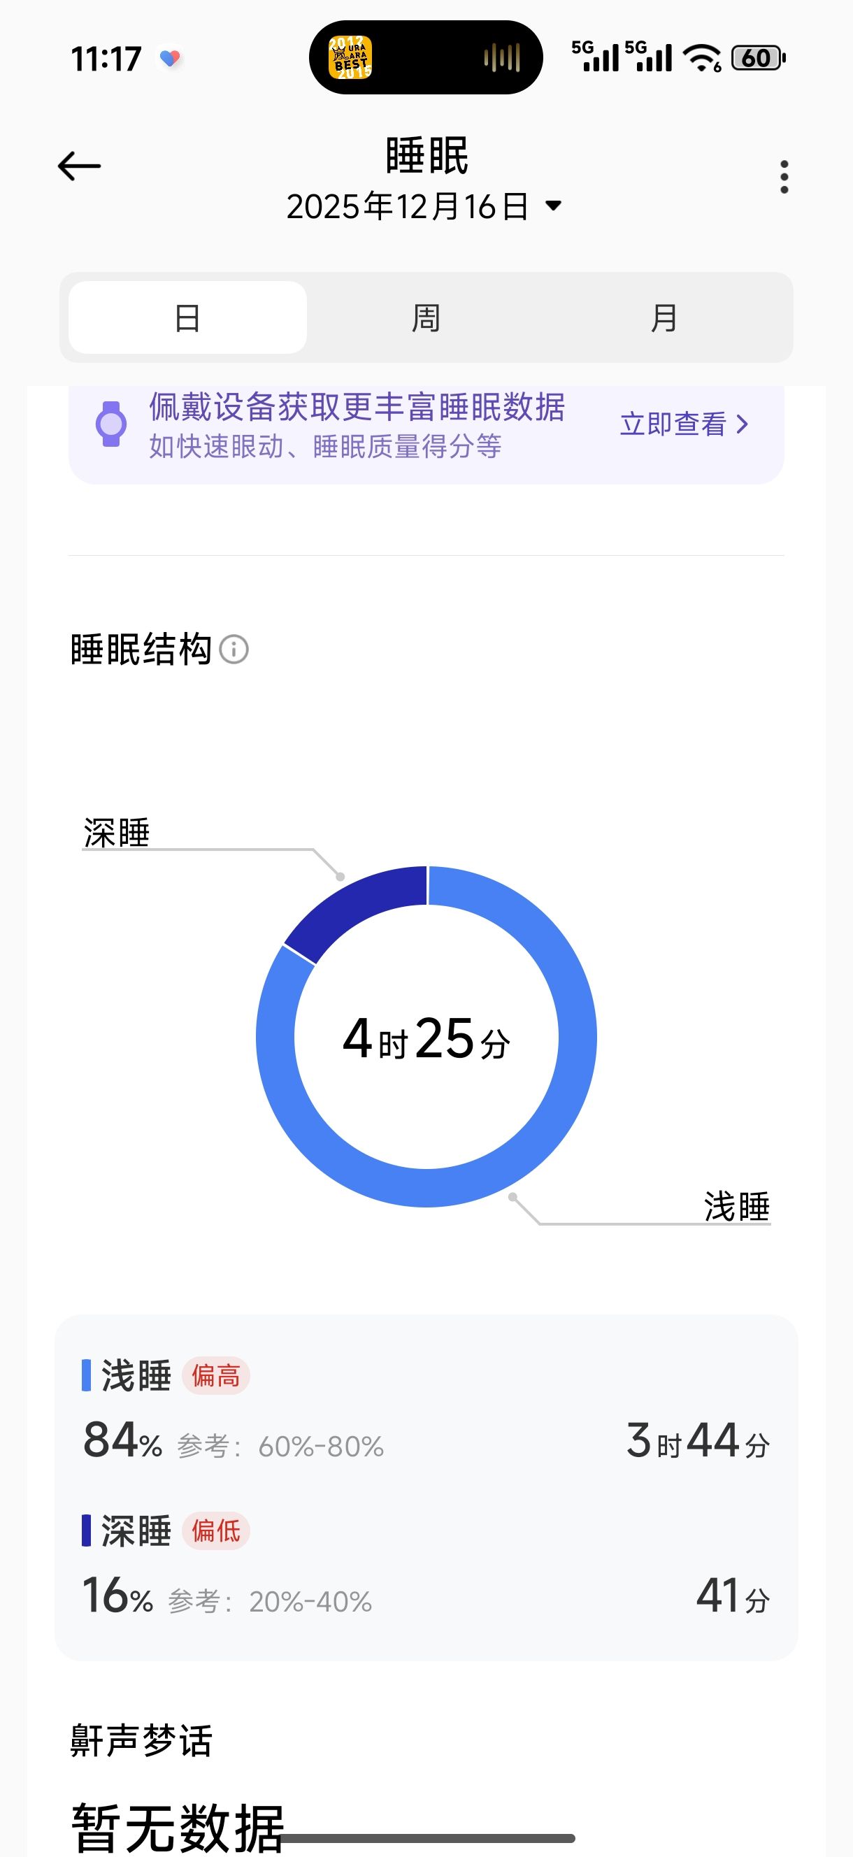Tap the back arrow icon
The width and height of the screenshot is (853, 1857).
[79, 166]
